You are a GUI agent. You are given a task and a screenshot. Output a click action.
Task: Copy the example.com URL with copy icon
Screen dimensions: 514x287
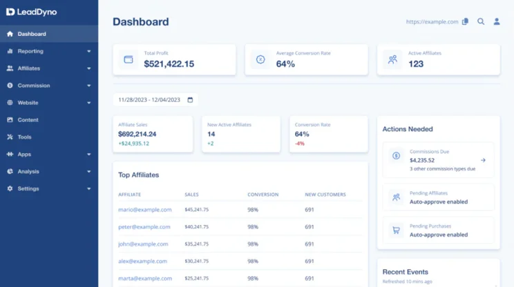pyautogui.click(x=465, y=21)
